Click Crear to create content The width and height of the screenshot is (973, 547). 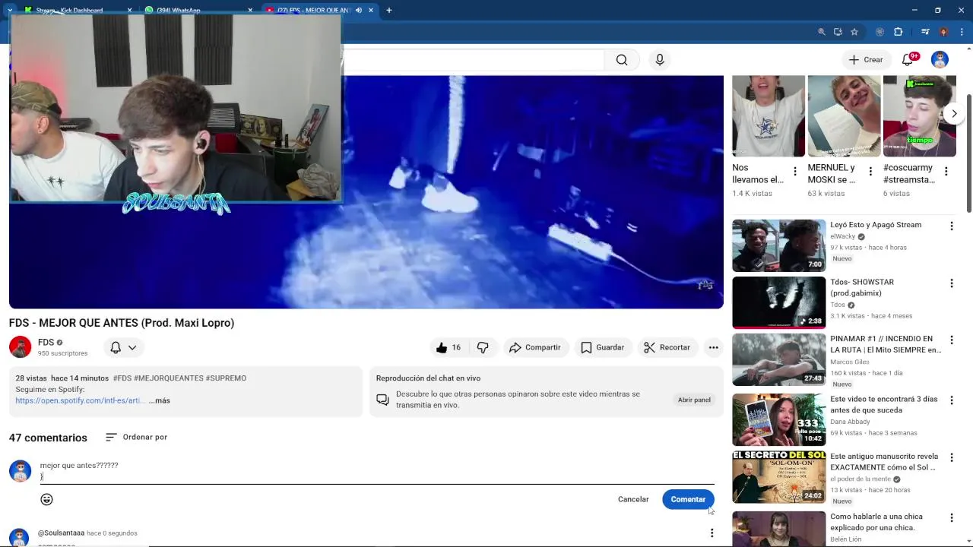tap(866, 60)
